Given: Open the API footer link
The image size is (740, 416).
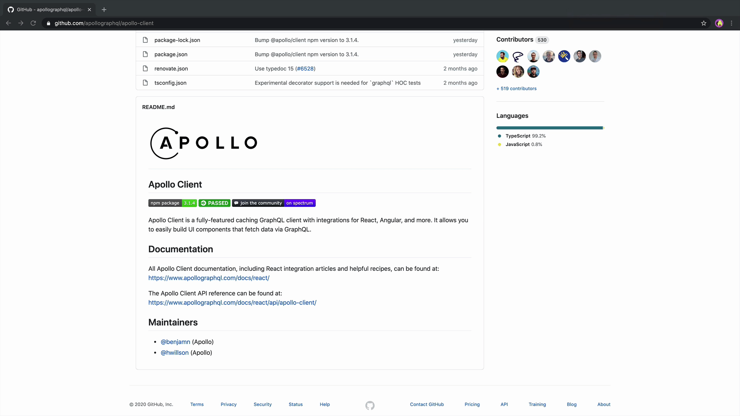Looking at the screenshot, I should tap(504, 404).
